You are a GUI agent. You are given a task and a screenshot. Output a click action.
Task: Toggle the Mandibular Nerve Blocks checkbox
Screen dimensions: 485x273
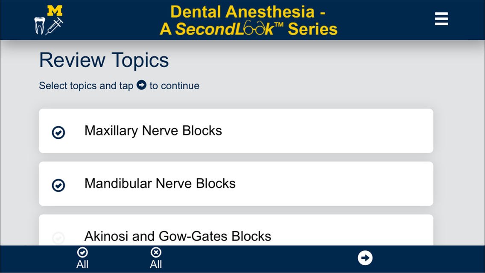(x=58, y=185)
